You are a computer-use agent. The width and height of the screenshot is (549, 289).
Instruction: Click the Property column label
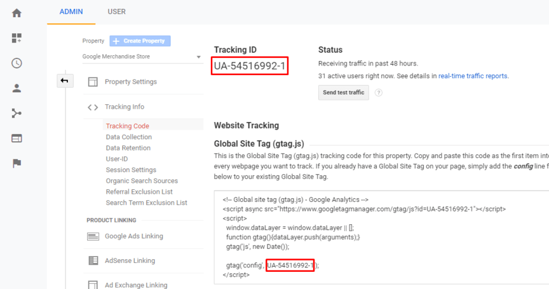(x=93, y=41)
